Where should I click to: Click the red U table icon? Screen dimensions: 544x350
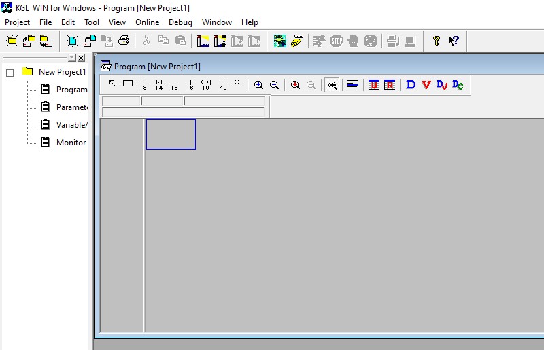(373, 85)
